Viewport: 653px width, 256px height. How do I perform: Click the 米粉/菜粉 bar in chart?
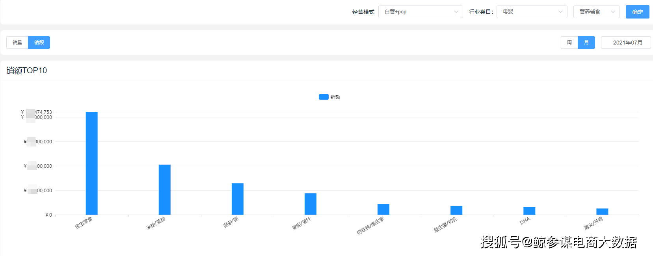pos(165,190)
